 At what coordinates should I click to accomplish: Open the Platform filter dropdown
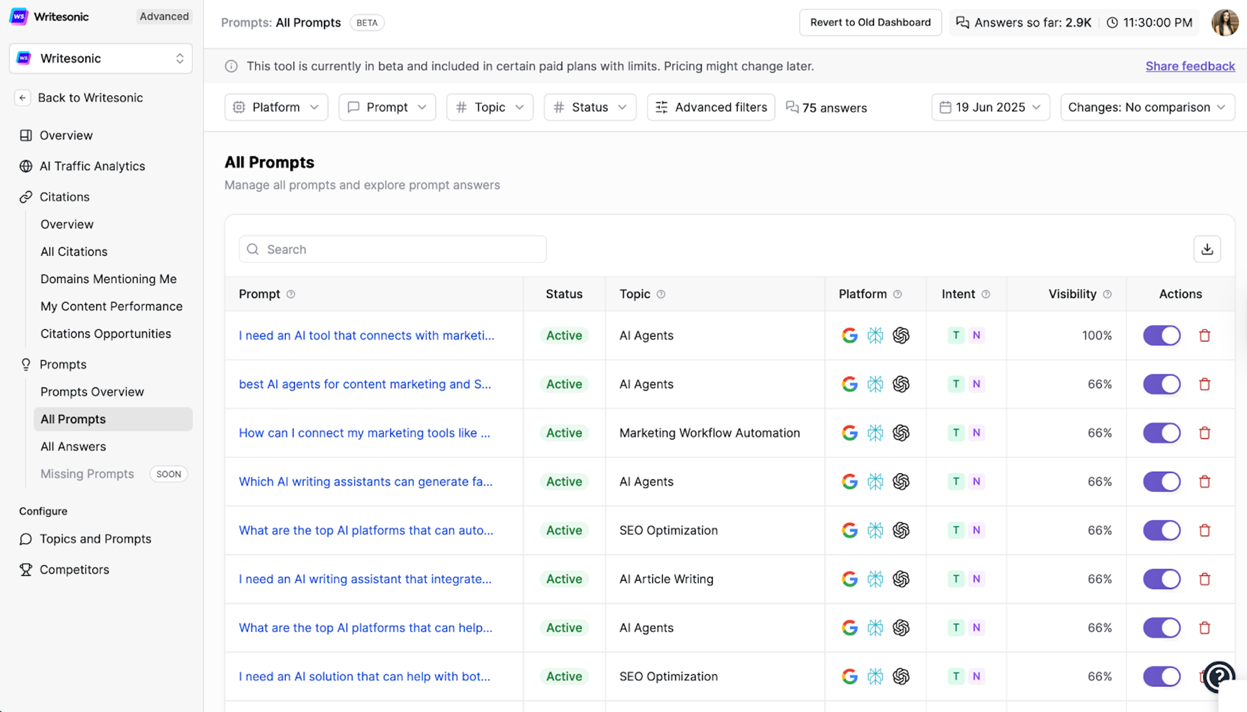(276, 107)
